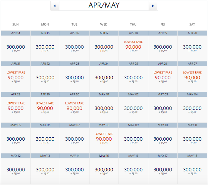
Task: Select Apr 14 fare of 300,000
Action: coord(16,47)
